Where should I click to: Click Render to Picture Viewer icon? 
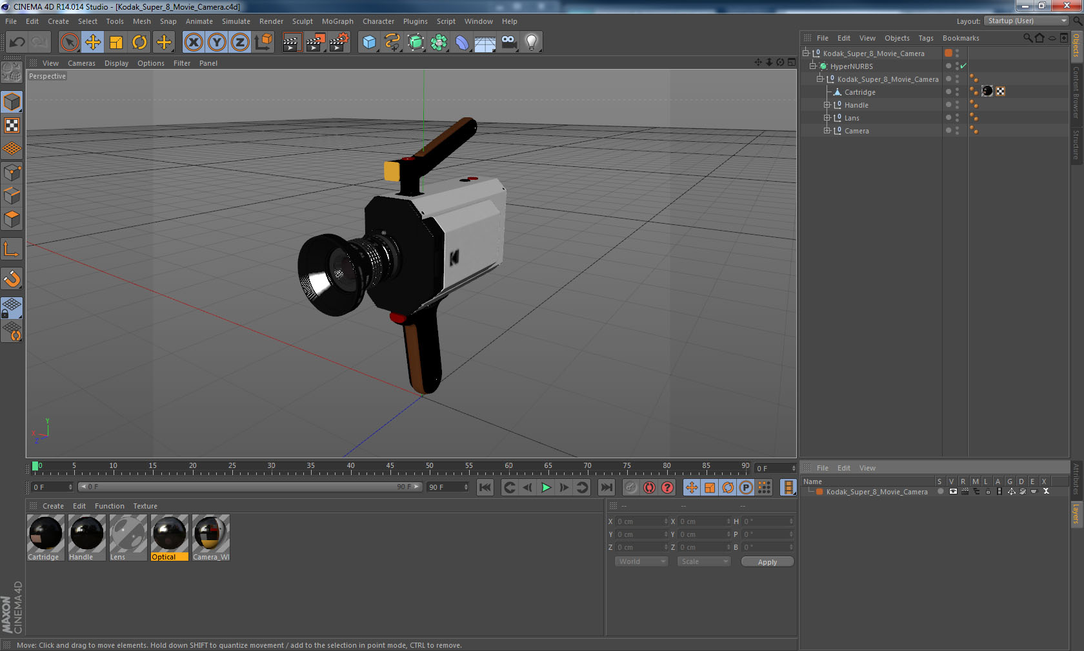316,43
